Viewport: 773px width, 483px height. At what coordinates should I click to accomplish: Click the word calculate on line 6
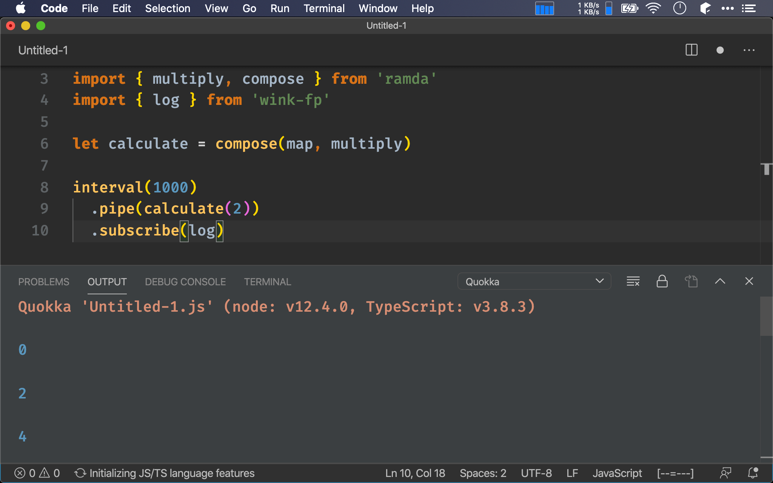tap(148, 144)
